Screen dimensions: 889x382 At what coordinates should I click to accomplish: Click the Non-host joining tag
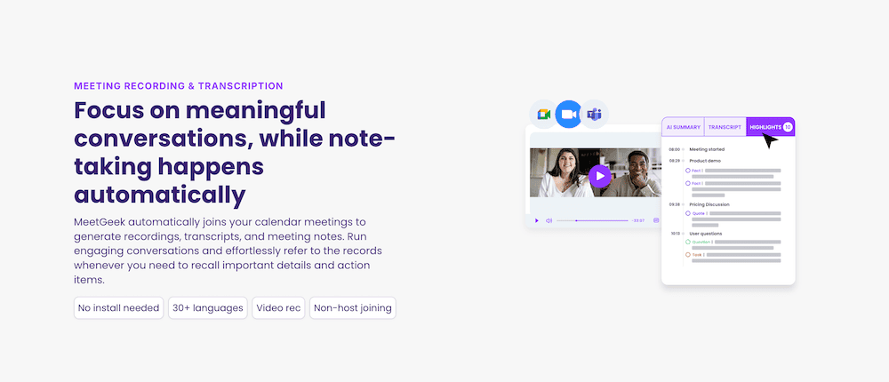pos(353,307)
